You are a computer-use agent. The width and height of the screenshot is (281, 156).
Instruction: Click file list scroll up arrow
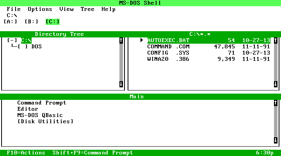tap(276, 41)
